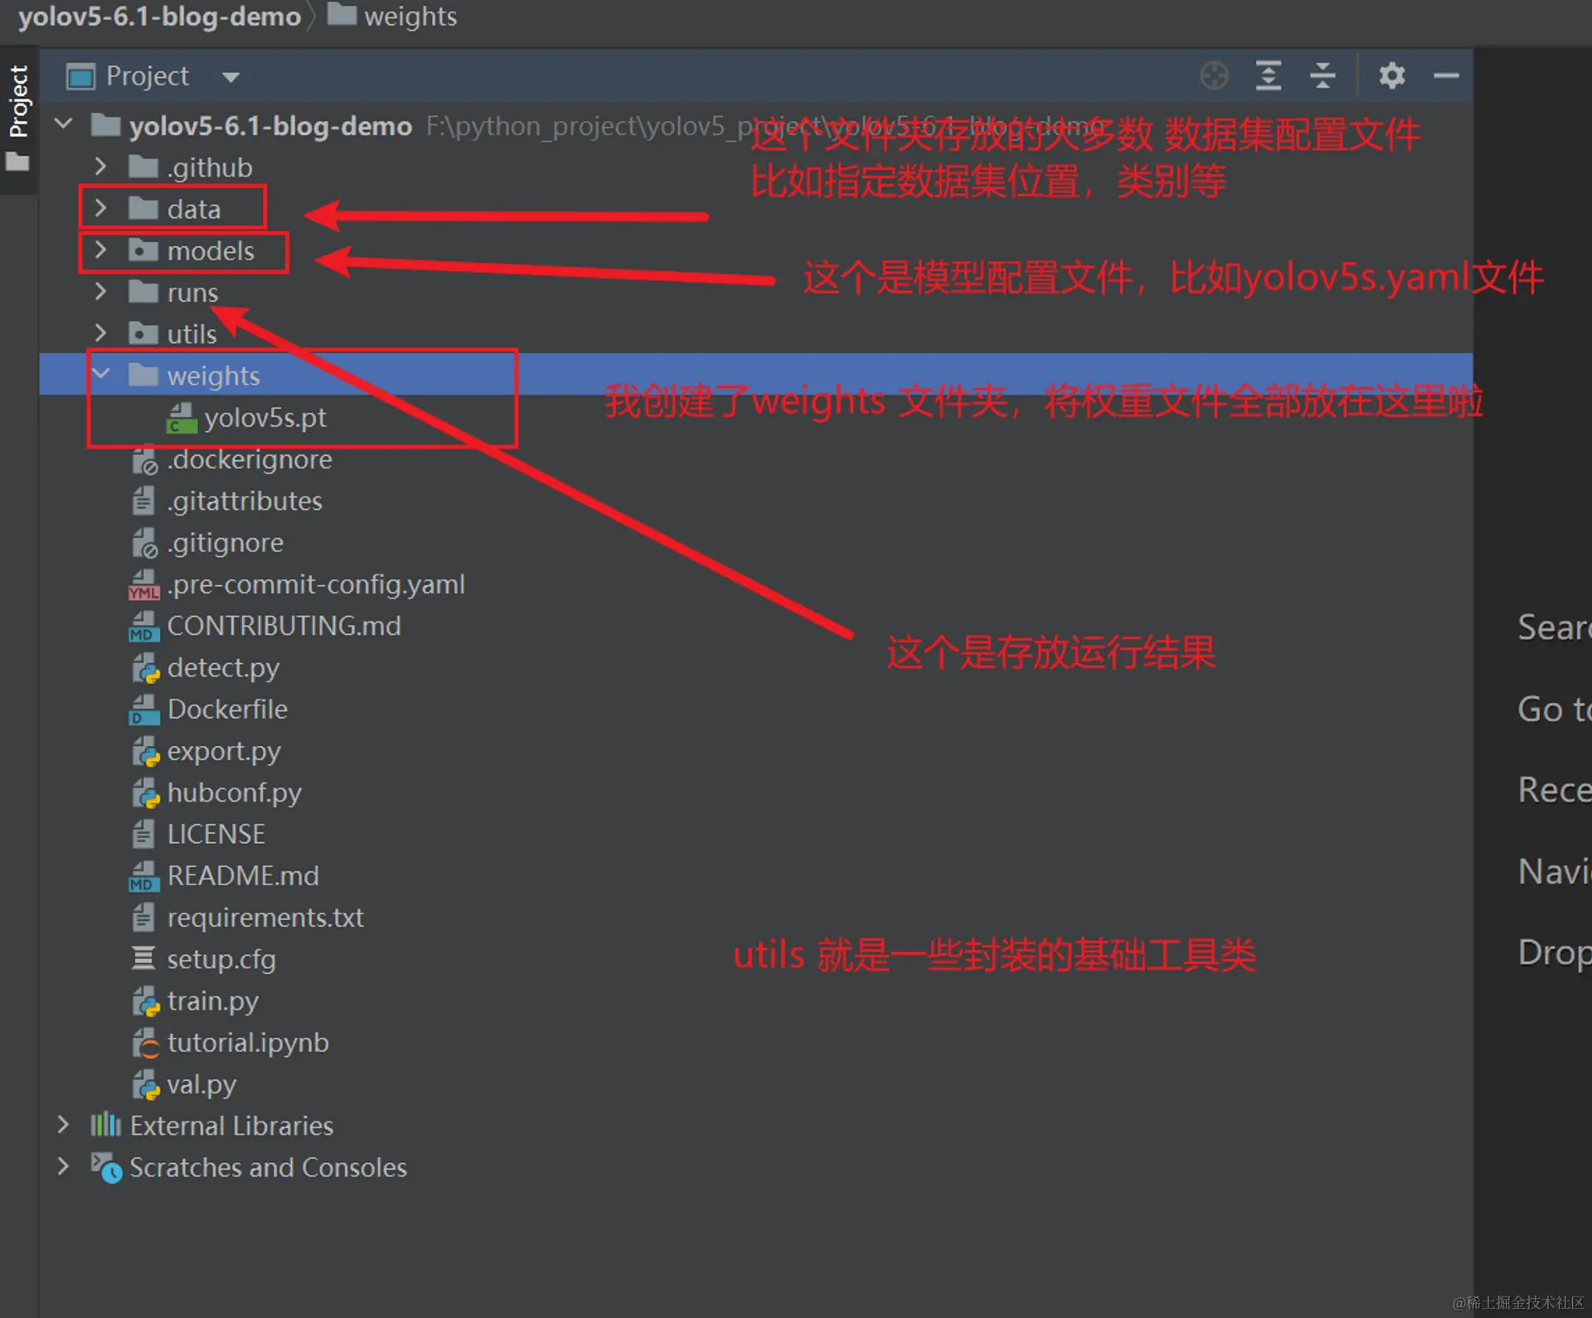Click the detect.py Python file icon
The width and height of the screenshot is (1592, 1318).
[x=145, y=668]
